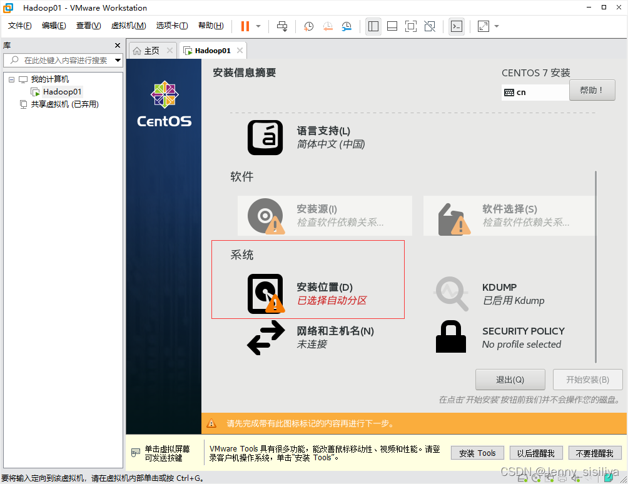
Task: Click the 退出(Q) button
Action: pos(510,380)
